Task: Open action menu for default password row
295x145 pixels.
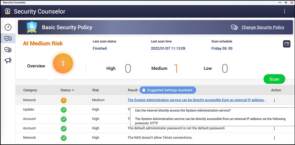Action: (x=274, y=128)
